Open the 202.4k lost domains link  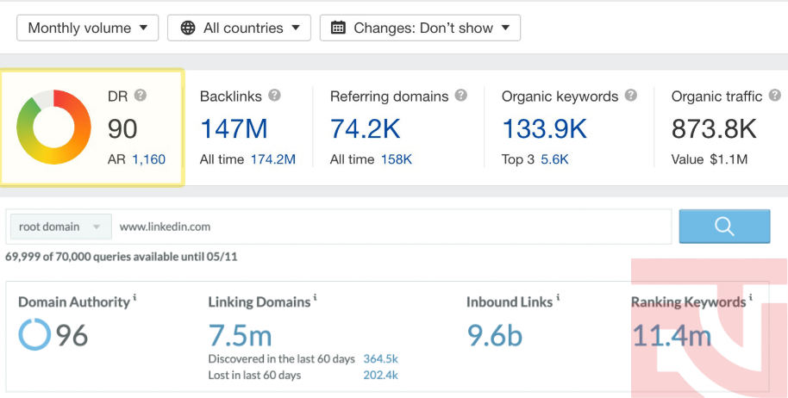pos(380,375)
